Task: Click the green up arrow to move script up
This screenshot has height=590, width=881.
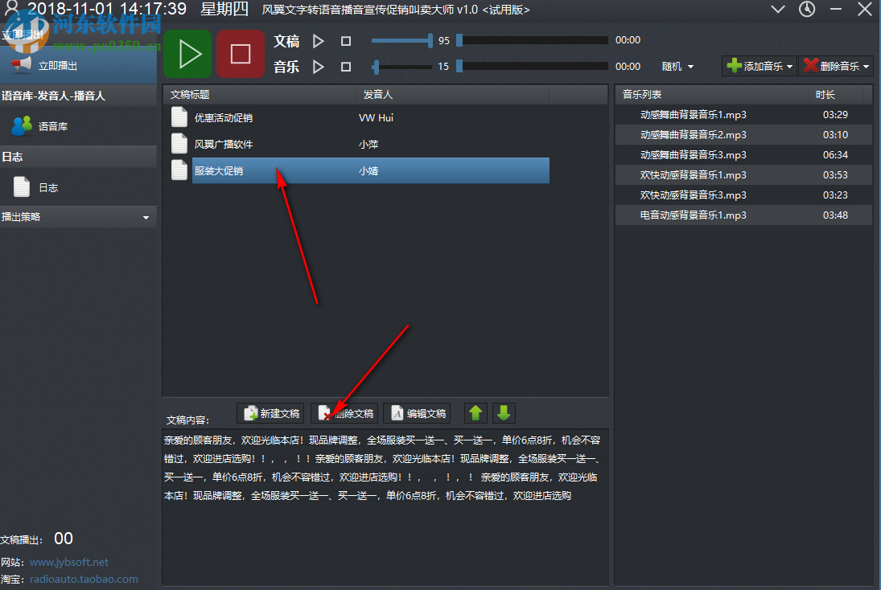Action: tap(475, 412)
